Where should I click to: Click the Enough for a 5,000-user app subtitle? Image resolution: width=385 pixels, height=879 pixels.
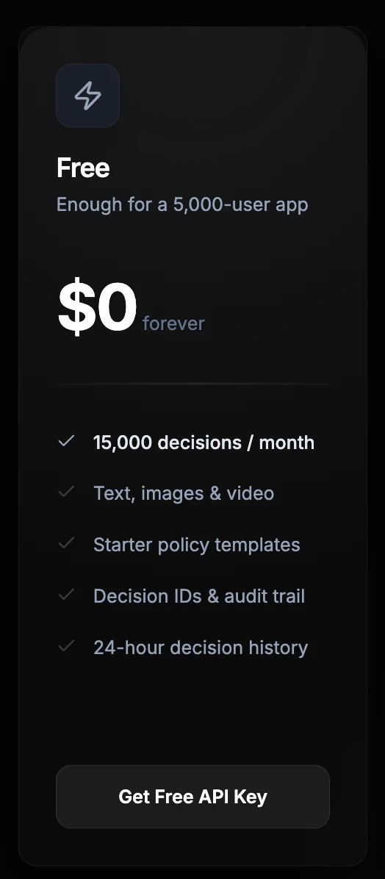(x=182, y=204)
